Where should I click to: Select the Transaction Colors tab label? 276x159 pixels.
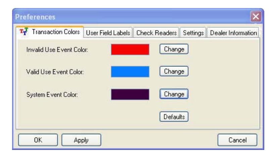pos(56,32)
